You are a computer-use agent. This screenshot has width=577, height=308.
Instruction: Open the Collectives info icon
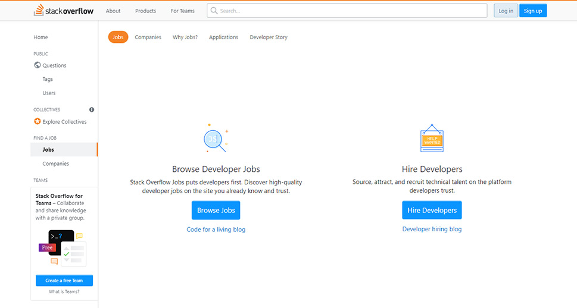click(x=92, y=109)
